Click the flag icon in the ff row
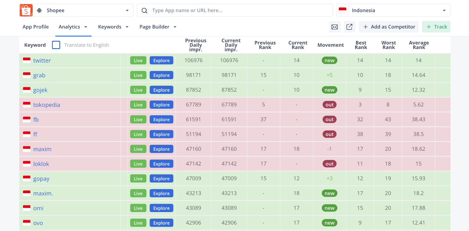The height and width of the screenshot is (231, 469). point(27,134)
